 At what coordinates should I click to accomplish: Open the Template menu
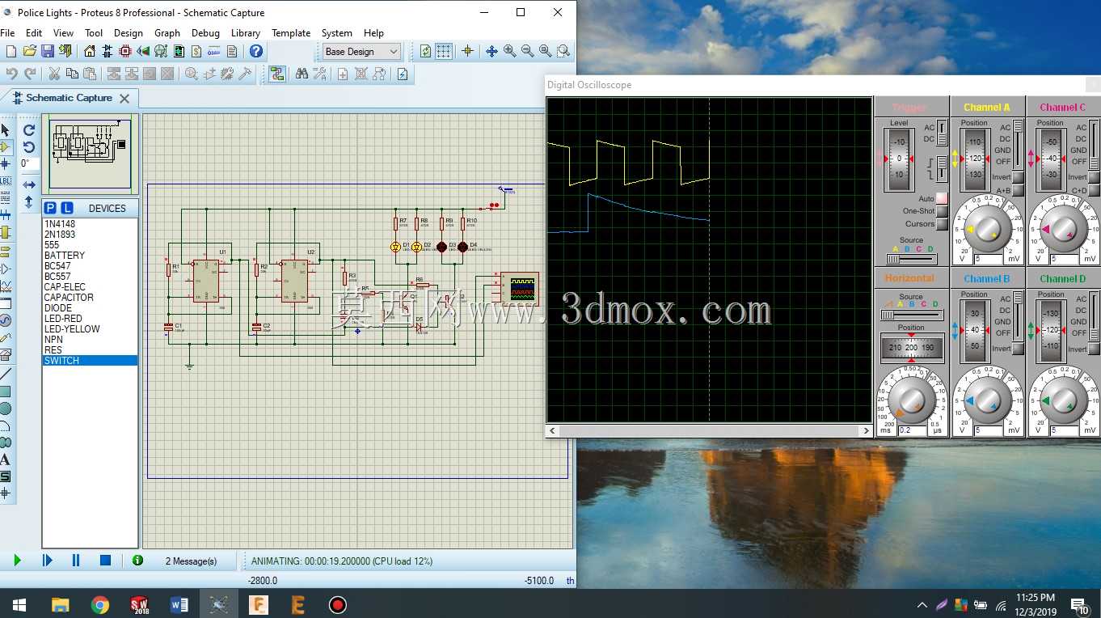tap(291, 33)
